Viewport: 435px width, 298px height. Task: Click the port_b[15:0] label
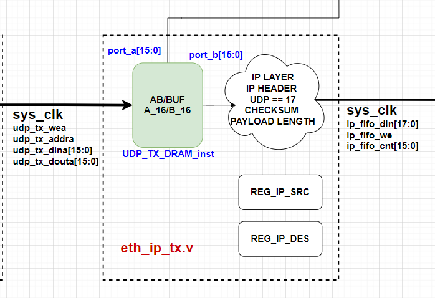pyautogui.click(x=216, y=55)
